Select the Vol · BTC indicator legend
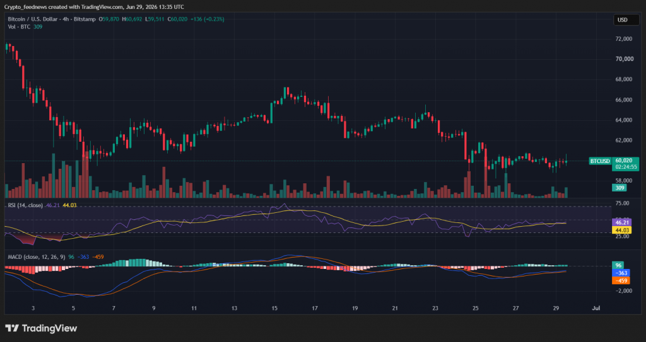 25,26
